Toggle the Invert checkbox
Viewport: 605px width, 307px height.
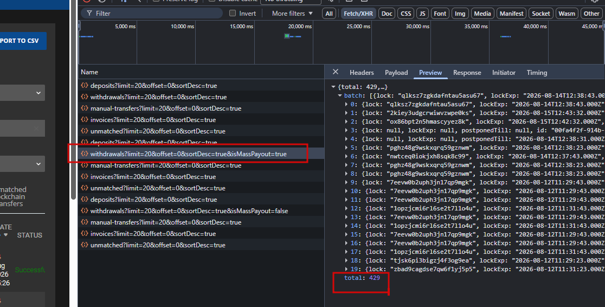[x=232, y=13]
